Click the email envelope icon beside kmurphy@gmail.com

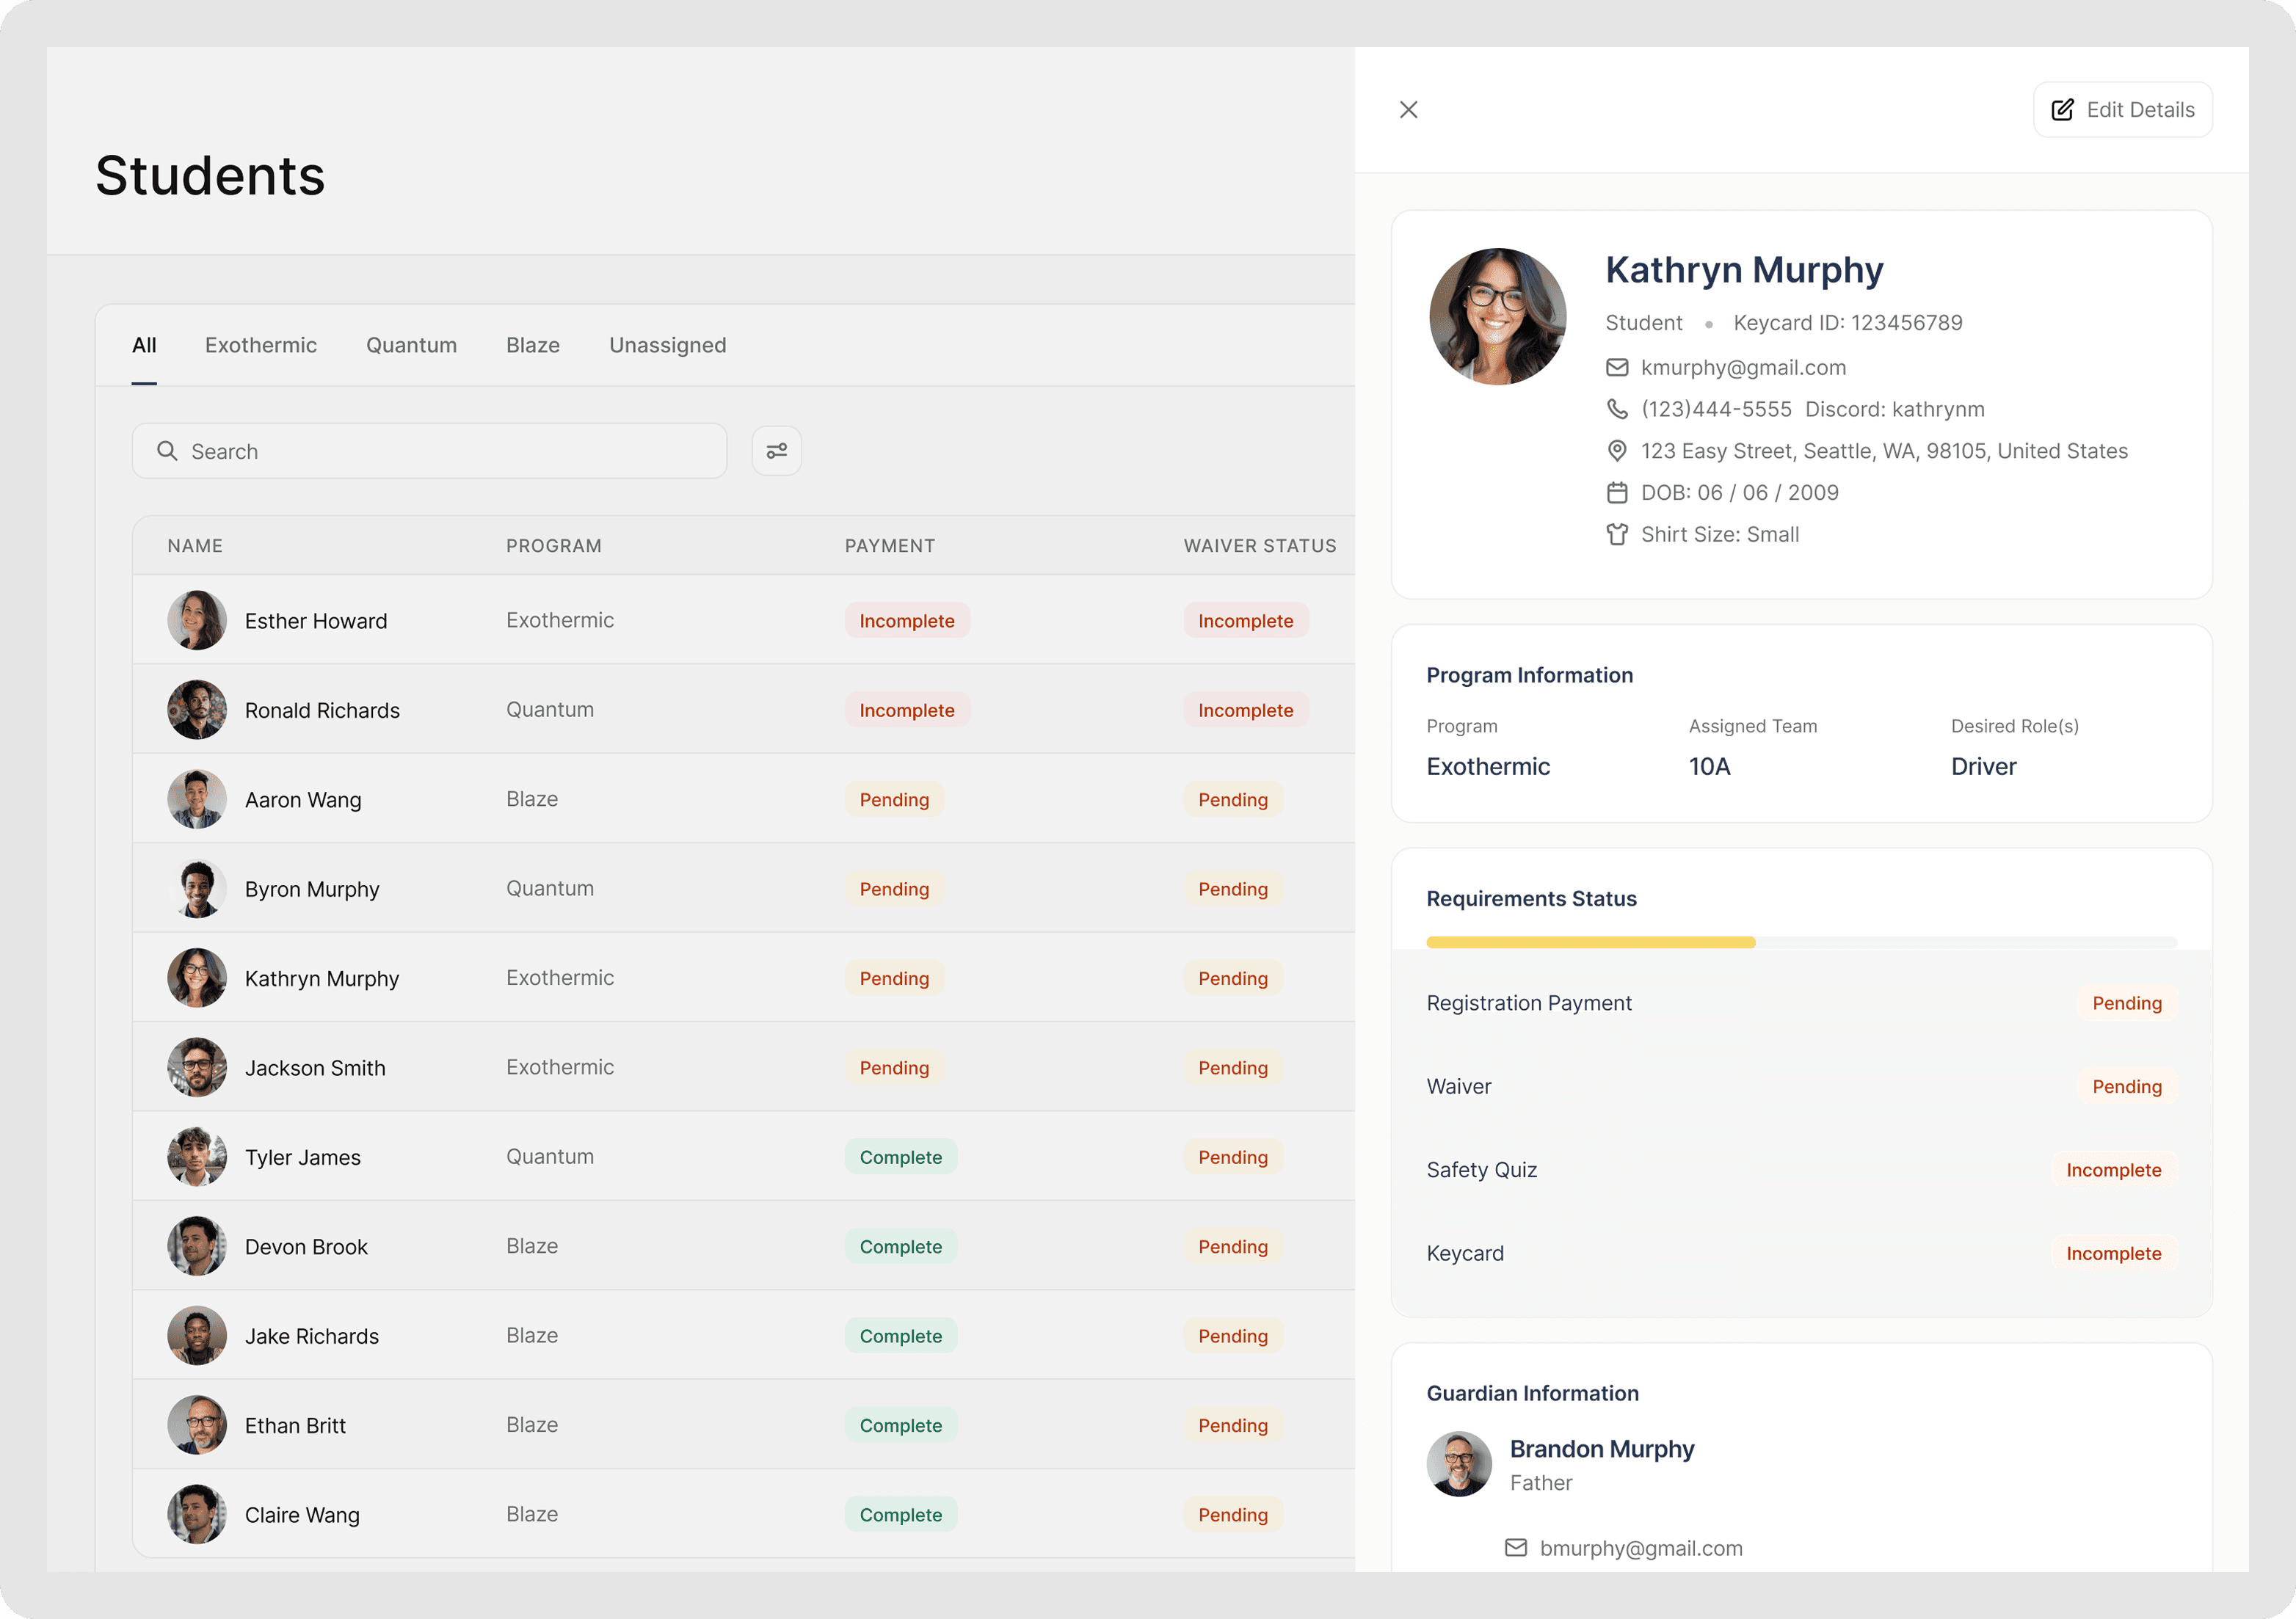click(x=1617, y=368)
